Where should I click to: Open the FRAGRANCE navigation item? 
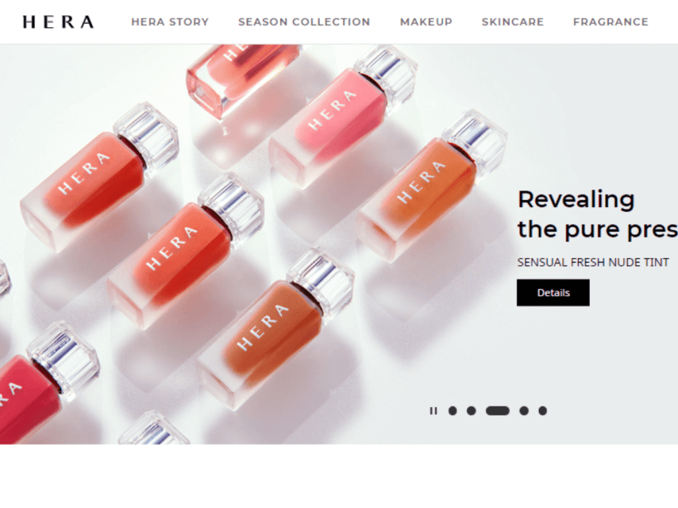point(610,22)
